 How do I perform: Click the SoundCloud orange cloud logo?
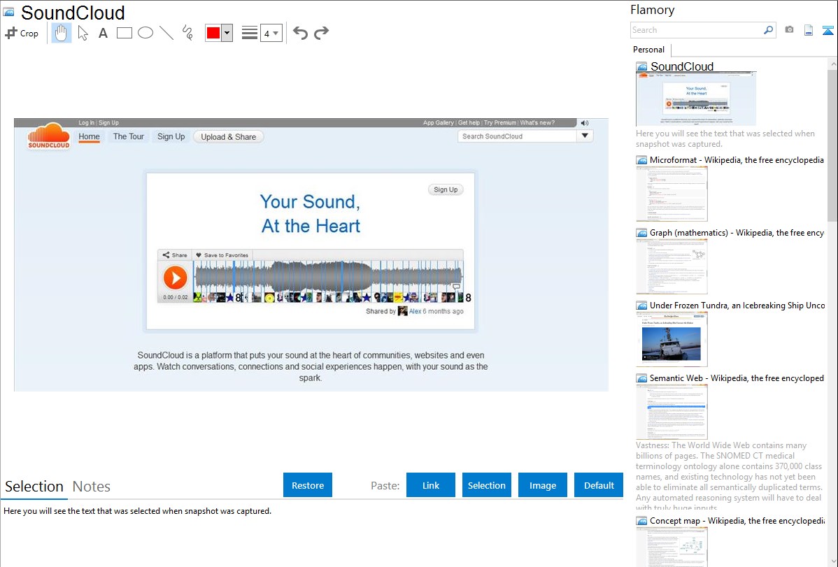(49, 136)
